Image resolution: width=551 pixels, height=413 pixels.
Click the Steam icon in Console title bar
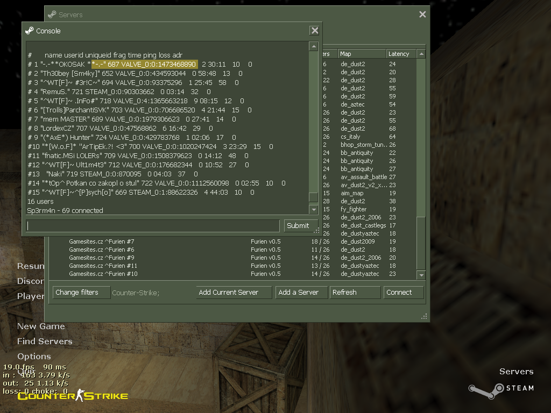(30, 31)
